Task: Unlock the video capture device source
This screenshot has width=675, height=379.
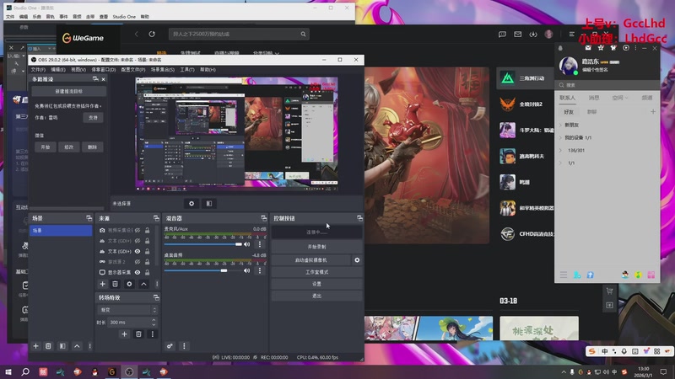Action: pyautogui.click(x=147, y=230)
